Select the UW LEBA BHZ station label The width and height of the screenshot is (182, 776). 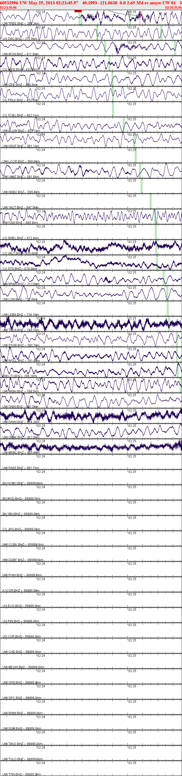pyautogui.click(x=21, y=315)
